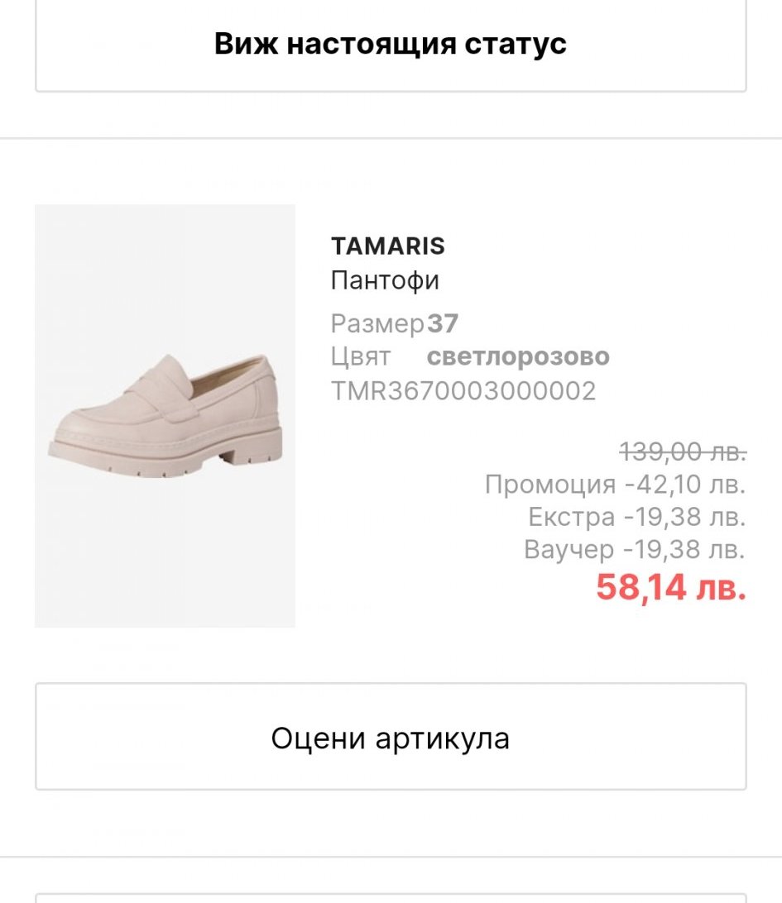This screenshot has height=903, width=782.
Task: Open the Виж настоящия статус button
Action: pyautogui.click(x=391, y=44)
